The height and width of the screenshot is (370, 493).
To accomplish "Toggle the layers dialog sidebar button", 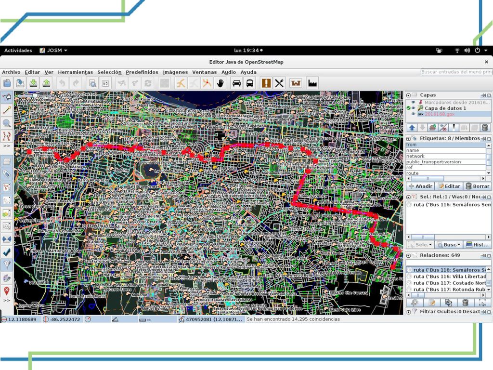I will [7, 162].
